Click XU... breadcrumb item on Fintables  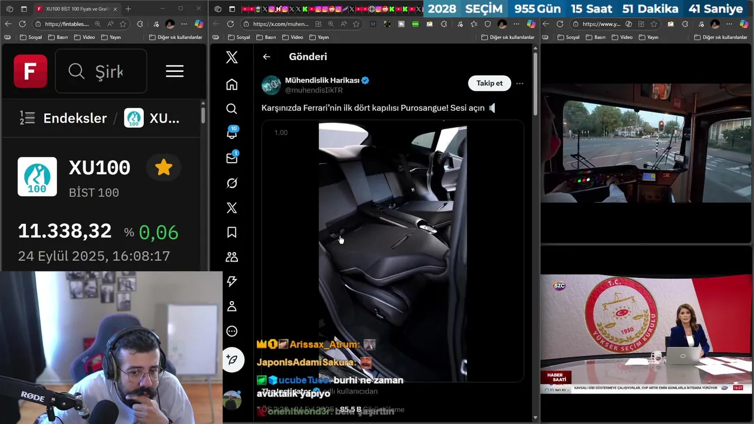click(152, 118)
